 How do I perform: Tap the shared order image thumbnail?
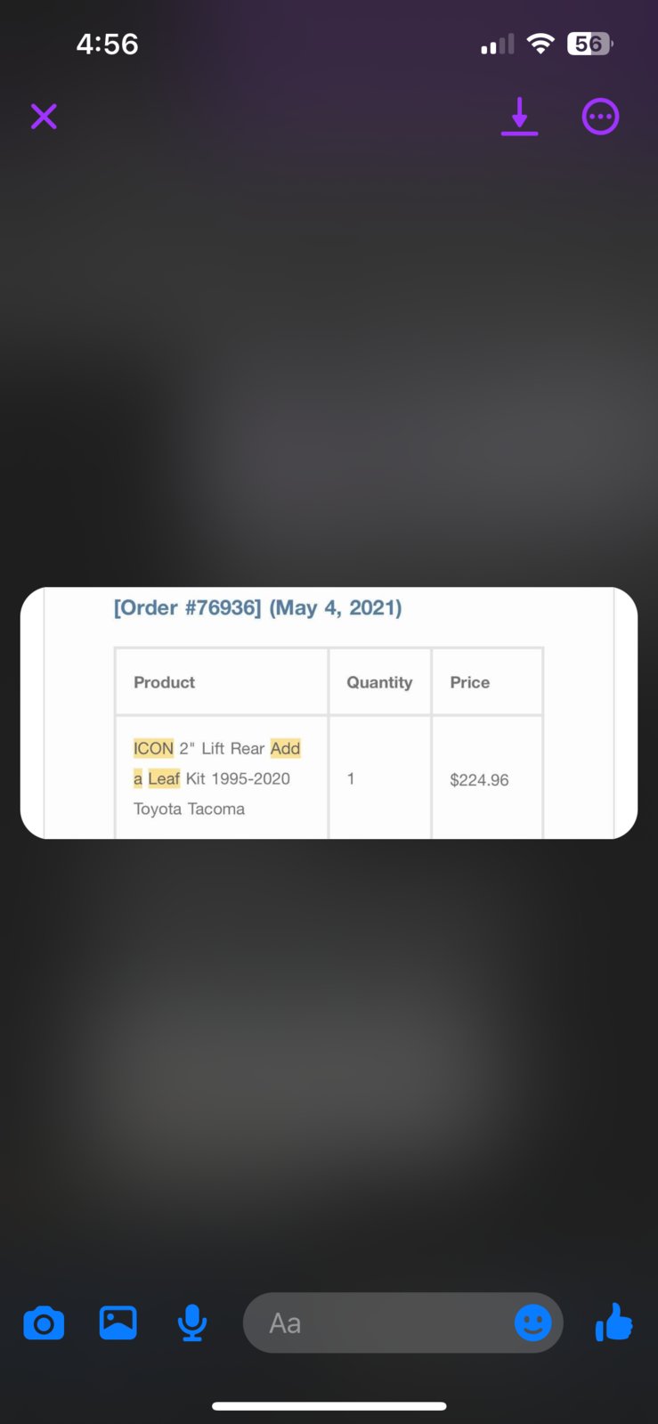click(x=329, y=712)
